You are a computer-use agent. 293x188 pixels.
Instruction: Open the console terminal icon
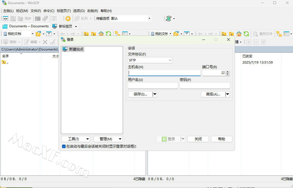tap(37, 19)
